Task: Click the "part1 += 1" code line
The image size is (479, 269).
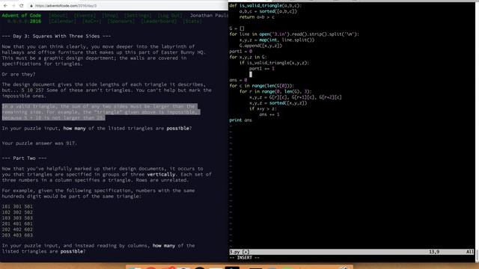Action: [262, 69]
